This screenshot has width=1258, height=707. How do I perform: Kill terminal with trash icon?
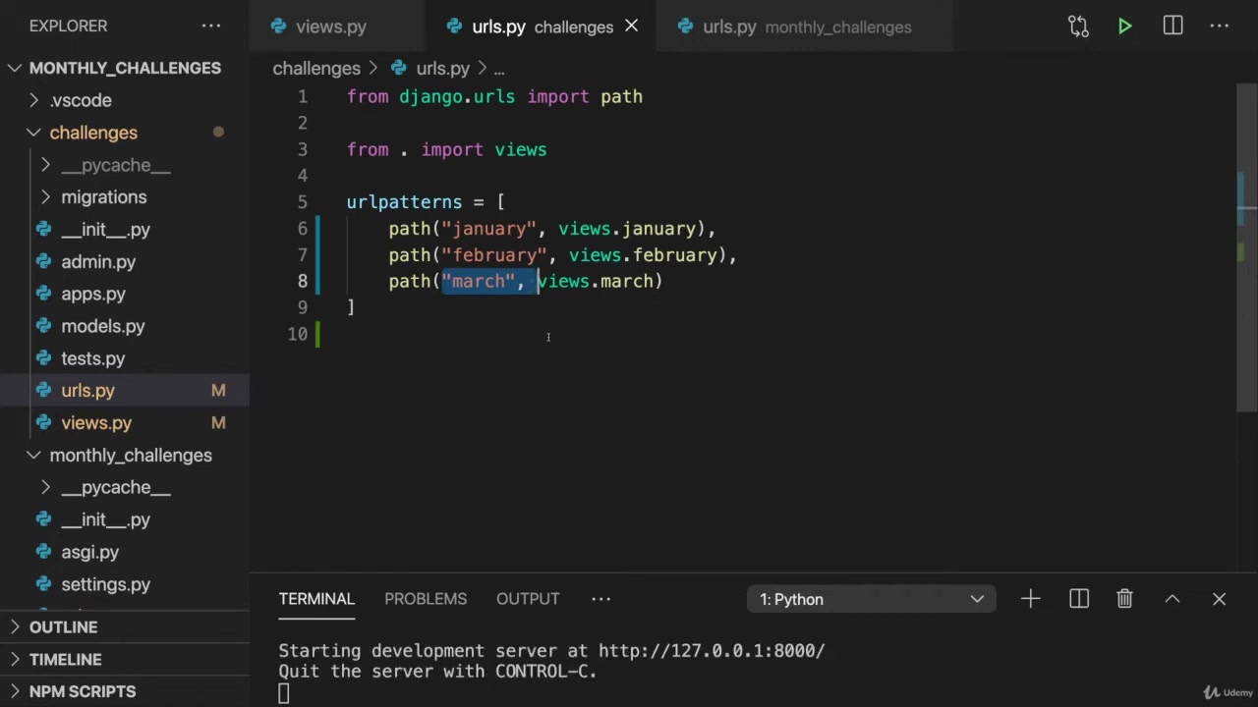1125,599
